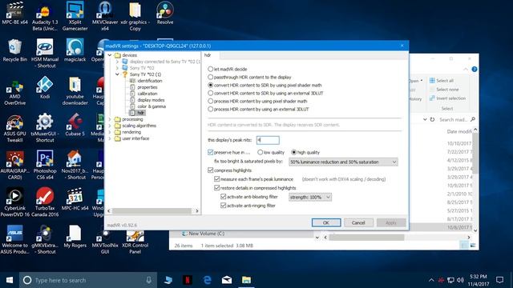Select the calibration tree item

[147, 94]
